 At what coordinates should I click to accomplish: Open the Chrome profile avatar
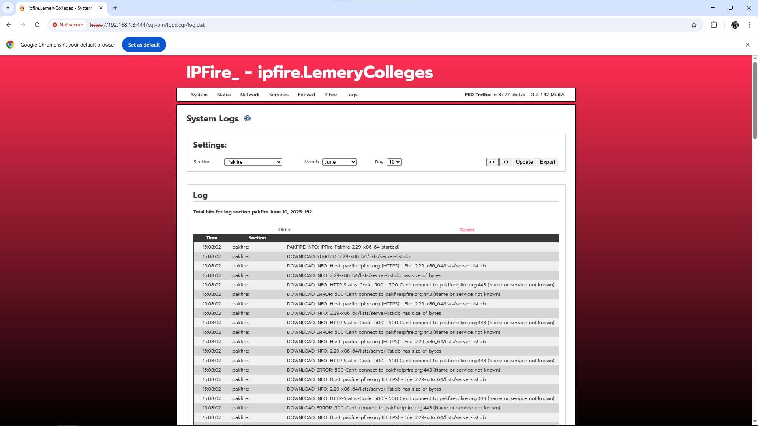tap(735, 25)
